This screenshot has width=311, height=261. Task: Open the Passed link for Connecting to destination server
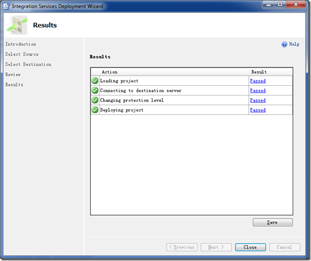257,91
